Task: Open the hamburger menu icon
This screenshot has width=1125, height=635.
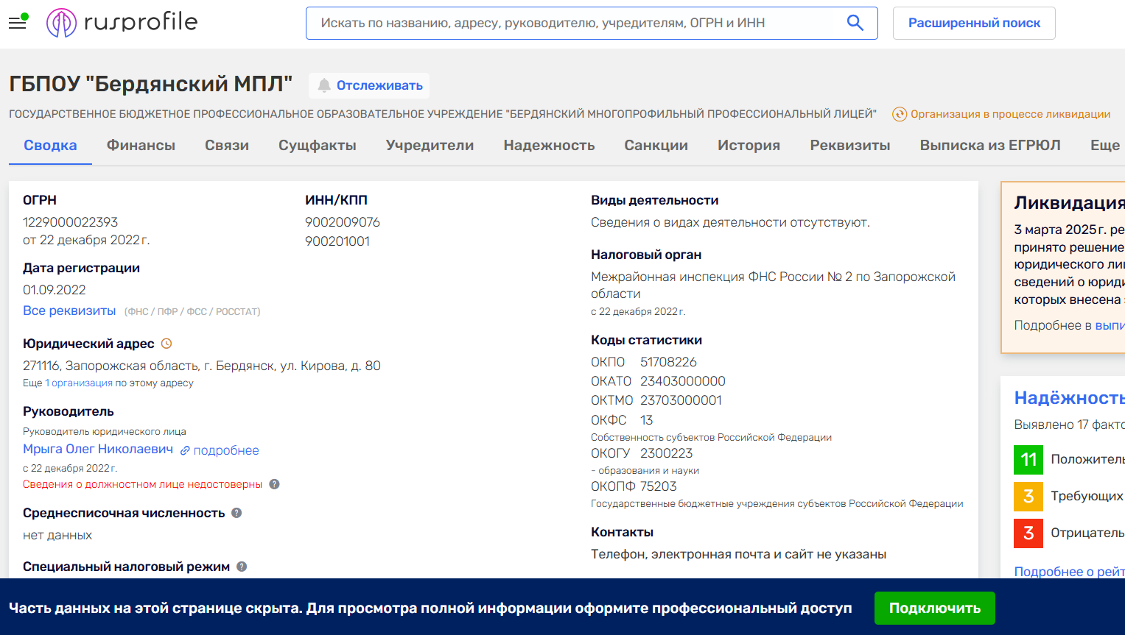Action: pos(18,23)
